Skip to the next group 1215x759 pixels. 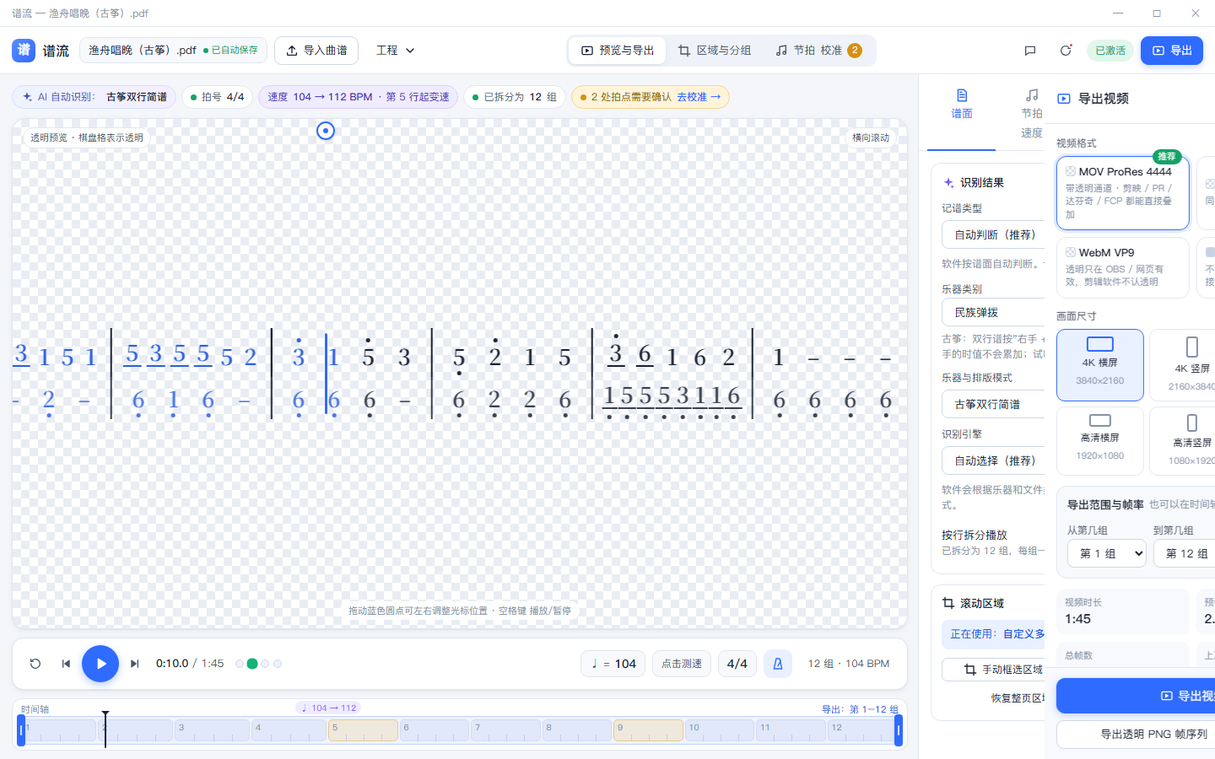coord(135,664)
